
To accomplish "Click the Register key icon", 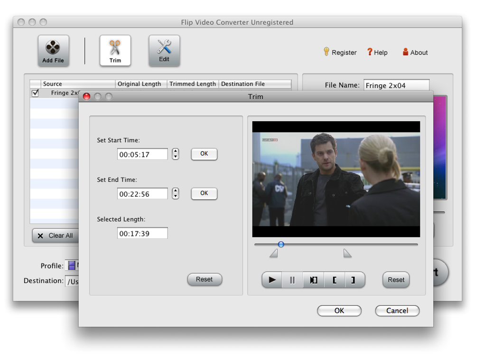I will (x=326, y=52).
